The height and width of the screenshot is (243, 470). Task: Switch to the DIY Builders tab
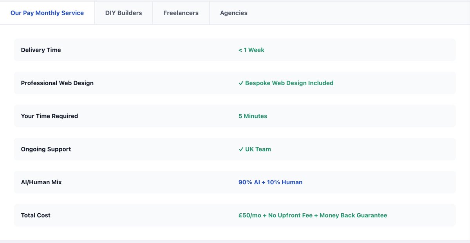click(123, 13)
